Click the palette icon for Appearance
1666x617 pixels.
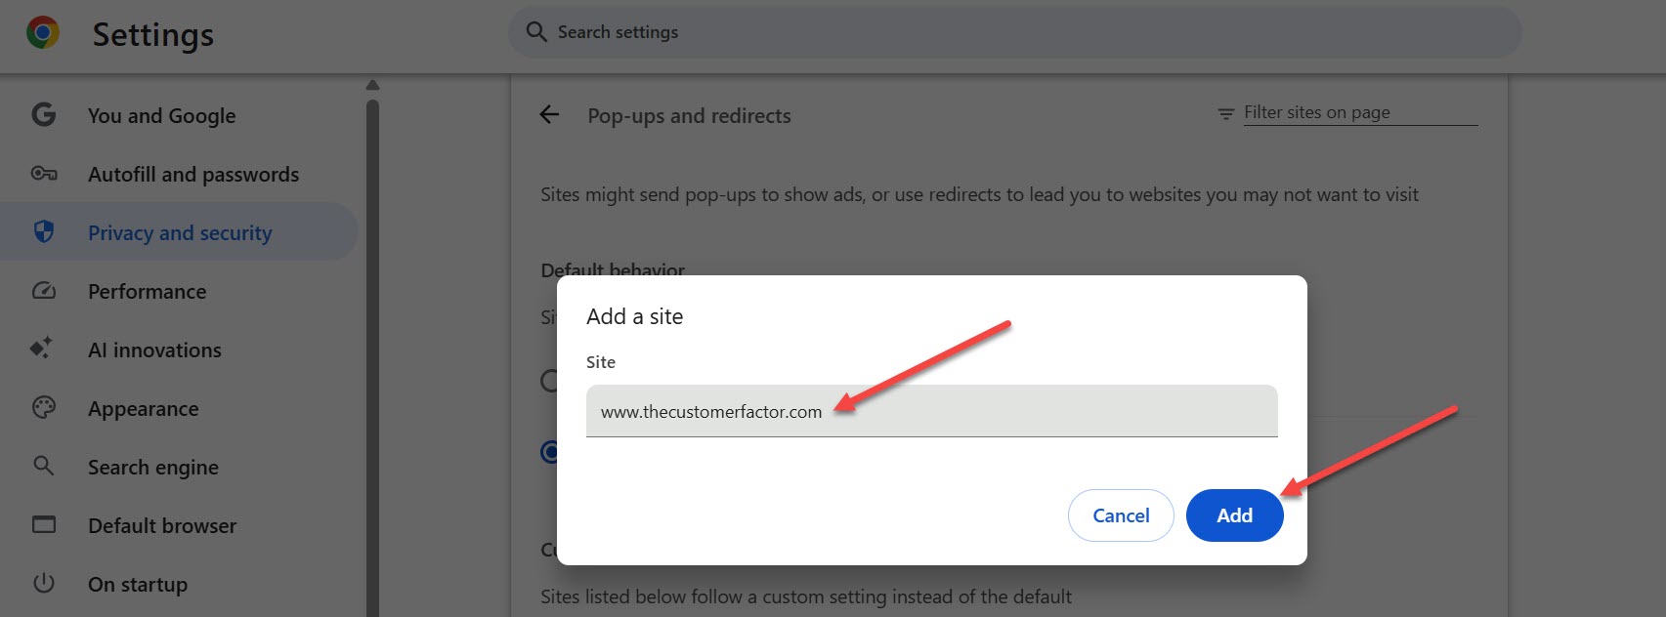pyautogui.click(x=44, y=407)
